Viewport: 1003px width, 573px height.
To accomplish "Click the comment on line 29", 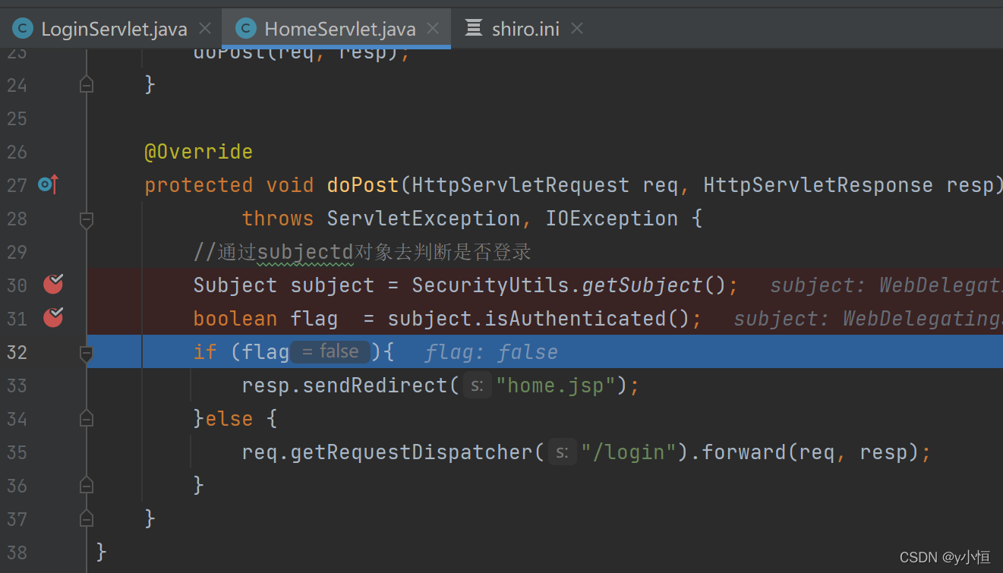I will [363, 252].
